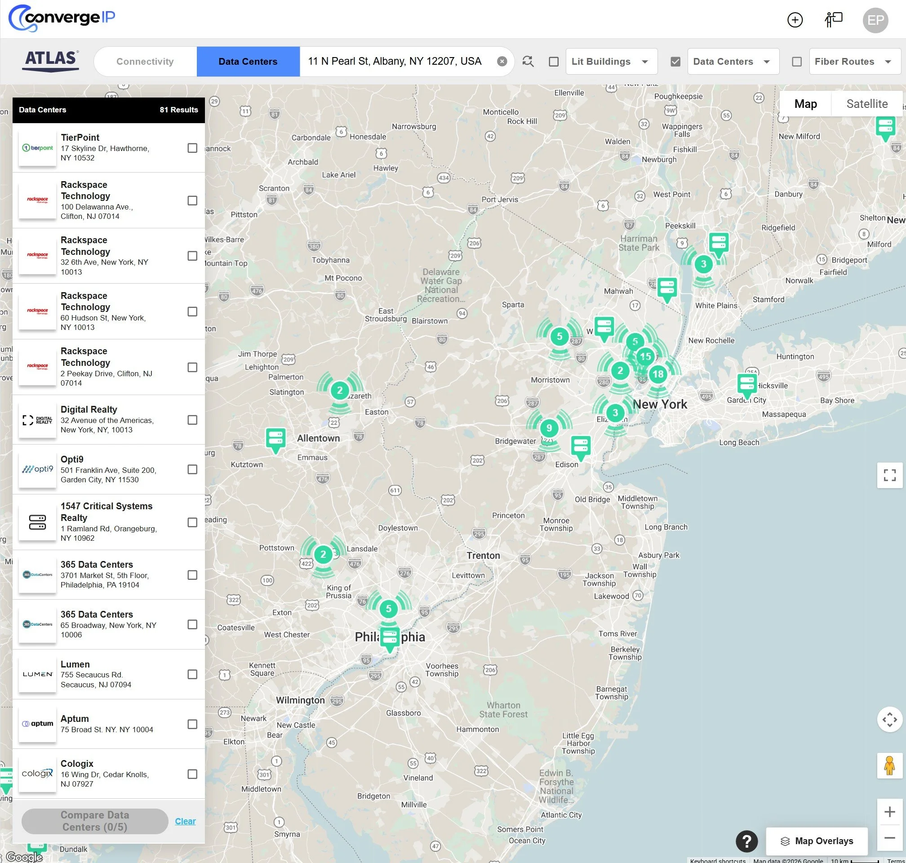Uncheck the Data Centers layer checkbox
This screenshot has width=906, height=863.
(x=675, y=62)
